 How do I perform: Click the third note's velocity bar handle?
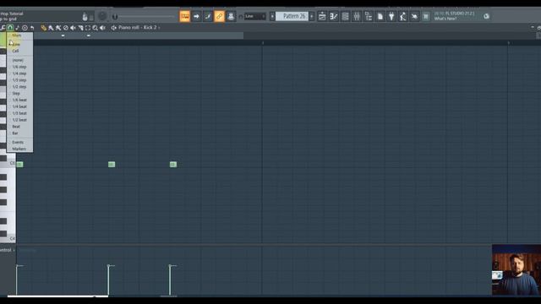coord(170,265)
